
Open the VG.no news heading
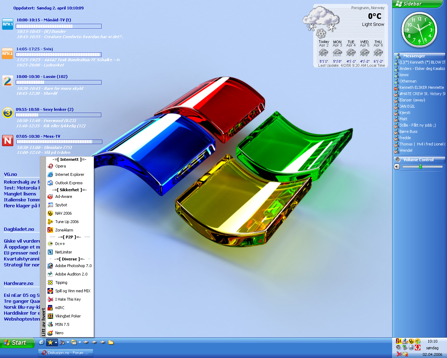pos(10,174)
